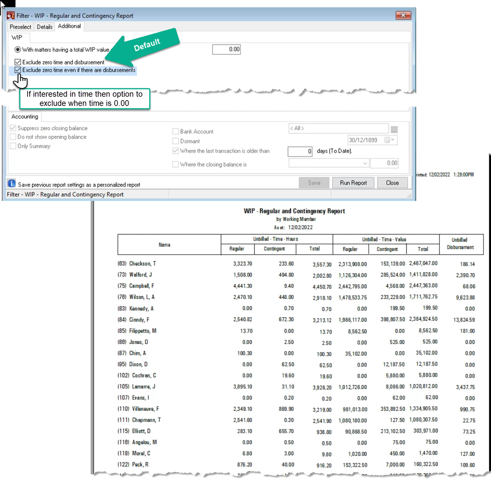Viewport: 491px width, 479px height.
Task: Enable the 'Dormant' checkbox
Action: (x=176, y=141)
